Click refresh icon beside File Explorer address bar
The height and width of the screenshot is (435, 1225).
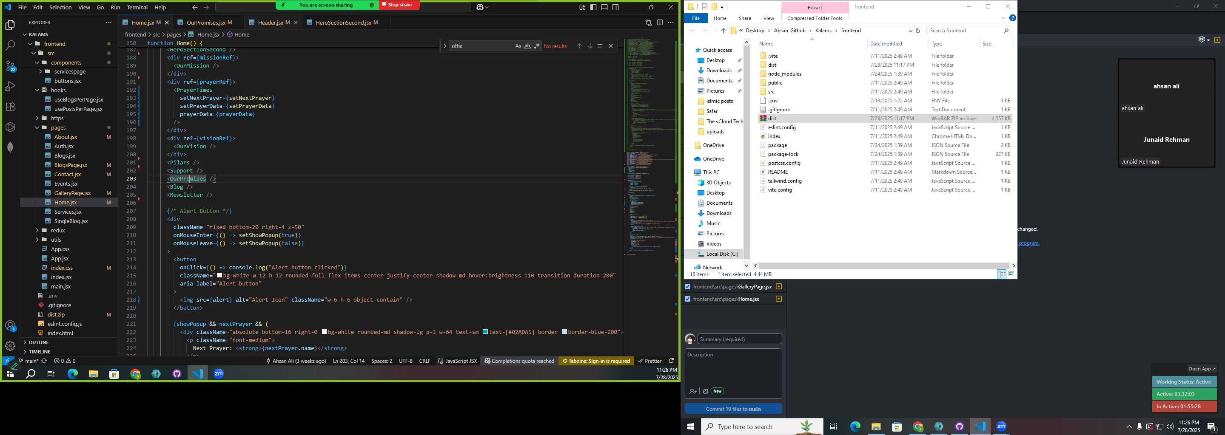click(918, 31)
